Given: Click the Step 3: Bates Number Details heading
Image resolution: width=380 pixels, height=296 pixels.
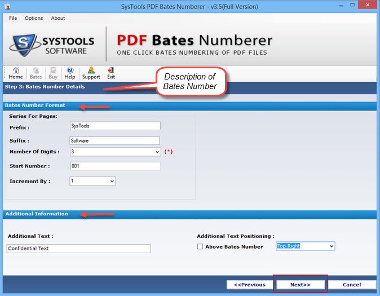Looking at the screenshot, I should pos(45,87).
